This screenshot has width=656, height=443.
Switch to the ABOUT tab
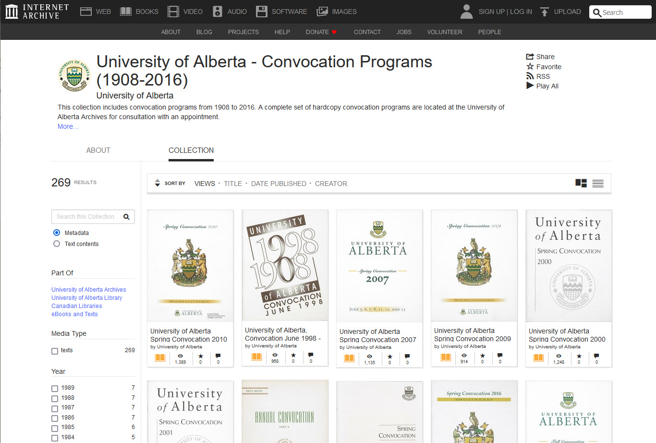98,150
